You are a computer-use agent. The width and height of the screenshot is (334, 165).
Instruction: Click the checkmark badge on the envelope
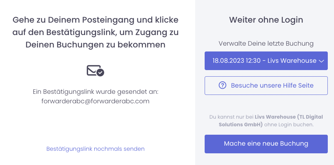100,72
